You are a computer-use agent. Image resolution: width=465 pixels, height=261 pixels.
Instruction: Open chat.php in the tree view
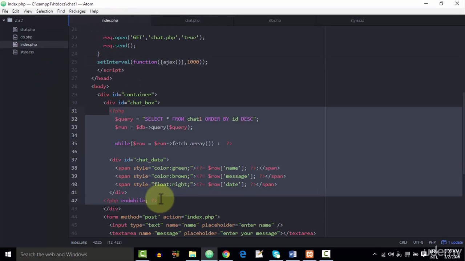[28, 30]
